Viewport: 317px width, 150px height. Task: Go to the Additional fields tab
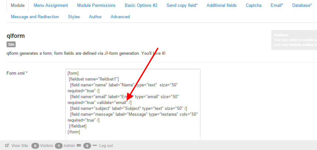222,6
